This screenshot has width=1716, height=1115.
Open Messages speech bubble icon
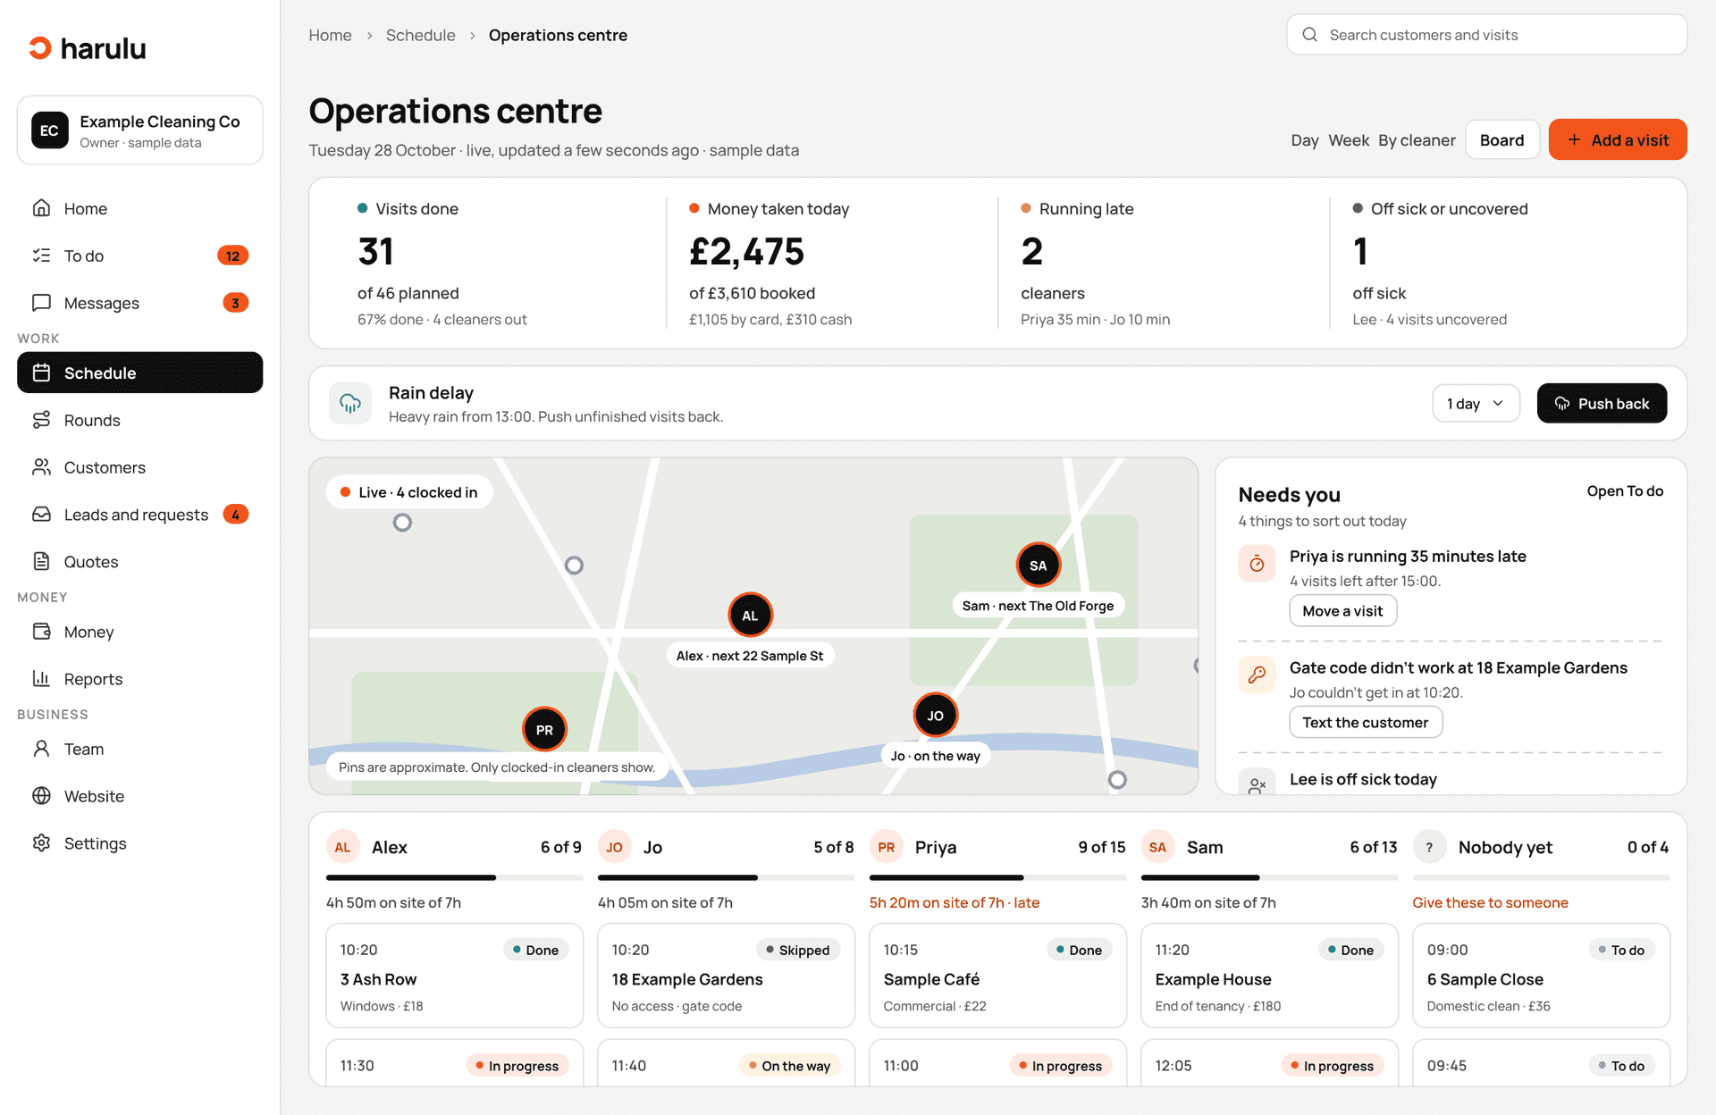pos(41,303)
